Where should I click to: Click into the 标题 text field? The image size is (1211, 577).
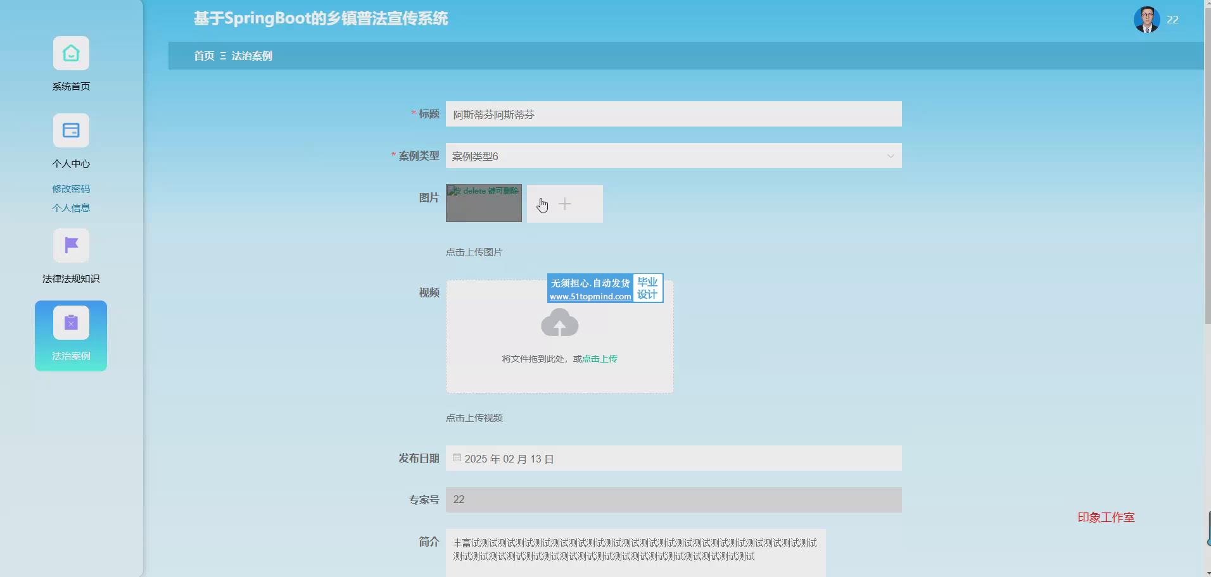pos(673,115)
